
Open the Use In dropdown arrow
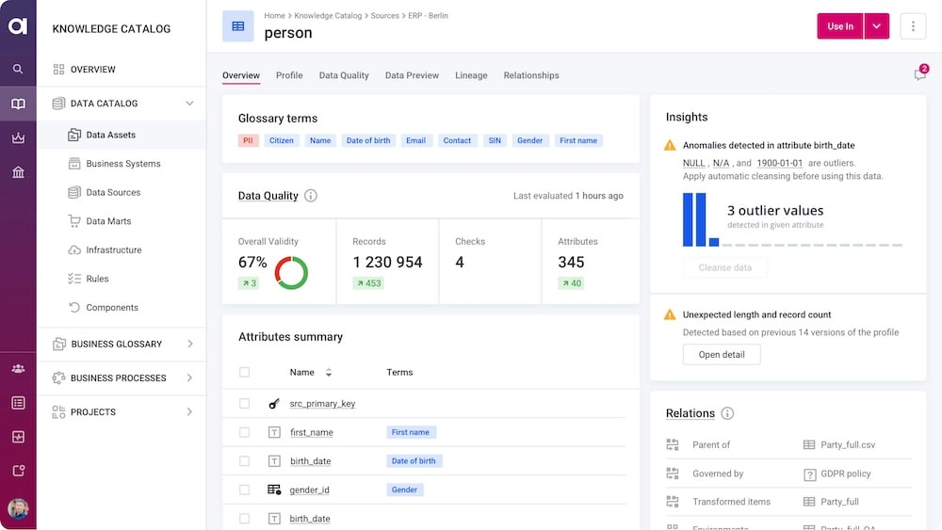tap(877, 26)
